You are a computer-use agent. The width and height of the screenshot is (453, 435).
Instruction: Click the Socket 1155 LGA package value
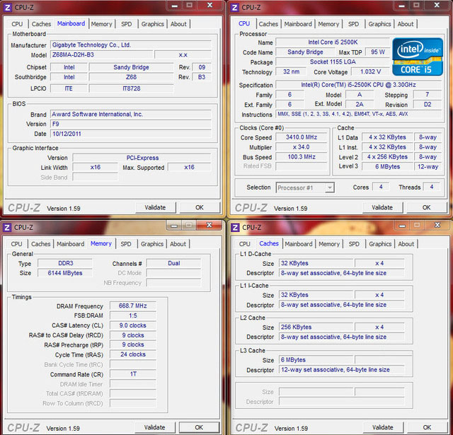pos(333,62)
